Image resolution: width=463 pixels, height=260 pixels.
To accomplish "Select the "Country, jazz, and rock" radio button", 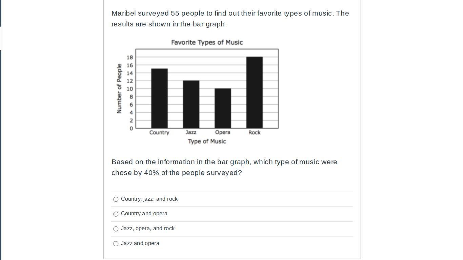I will (x=116, y=199).
